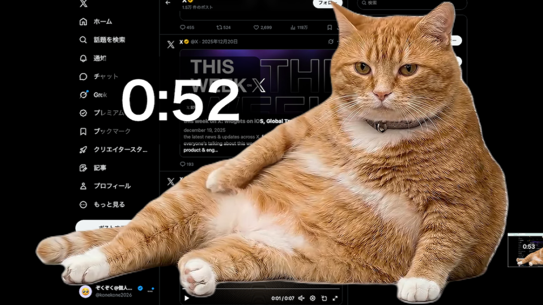Expand もっと見る more options
Screen dimensions: 543x305
pos(102,204)
